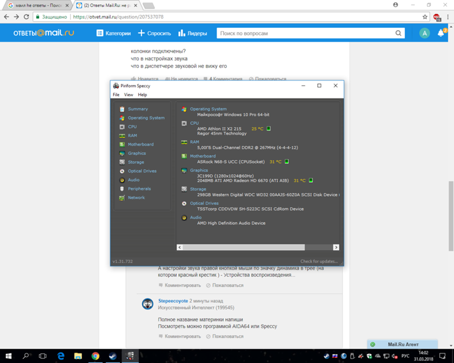Select CPU in Speccy sidebar
Screen dimensions: 454x363
point(132,127)
